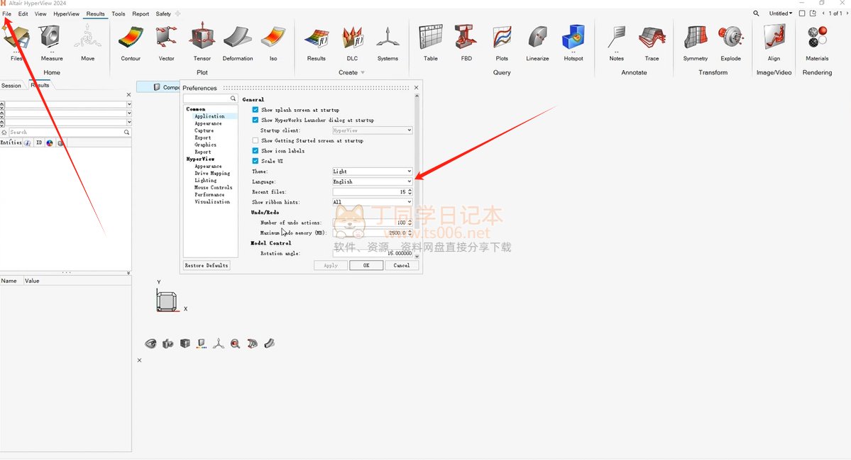
Task: Open the Plots query tool
Action: 502,43
